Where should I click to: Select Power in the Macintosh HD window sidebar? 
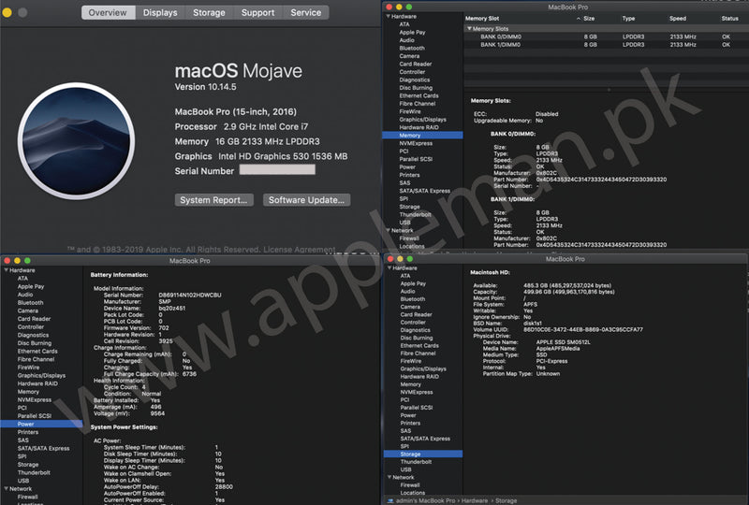pyautogui.click(x=408, y=415)
